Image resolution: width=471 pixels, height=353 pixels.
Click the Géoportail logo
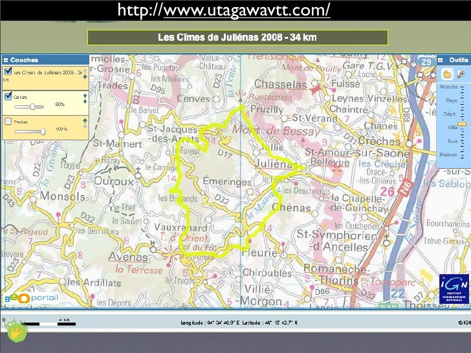(x=31, y=298)
